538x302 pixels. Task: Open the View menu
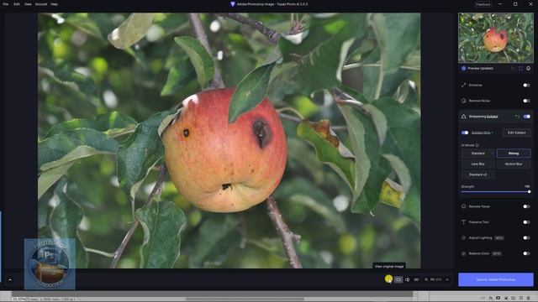(28, 4)
